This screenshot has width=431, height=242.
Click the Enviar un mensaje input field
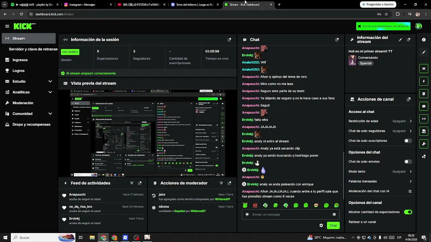(291, 214)
